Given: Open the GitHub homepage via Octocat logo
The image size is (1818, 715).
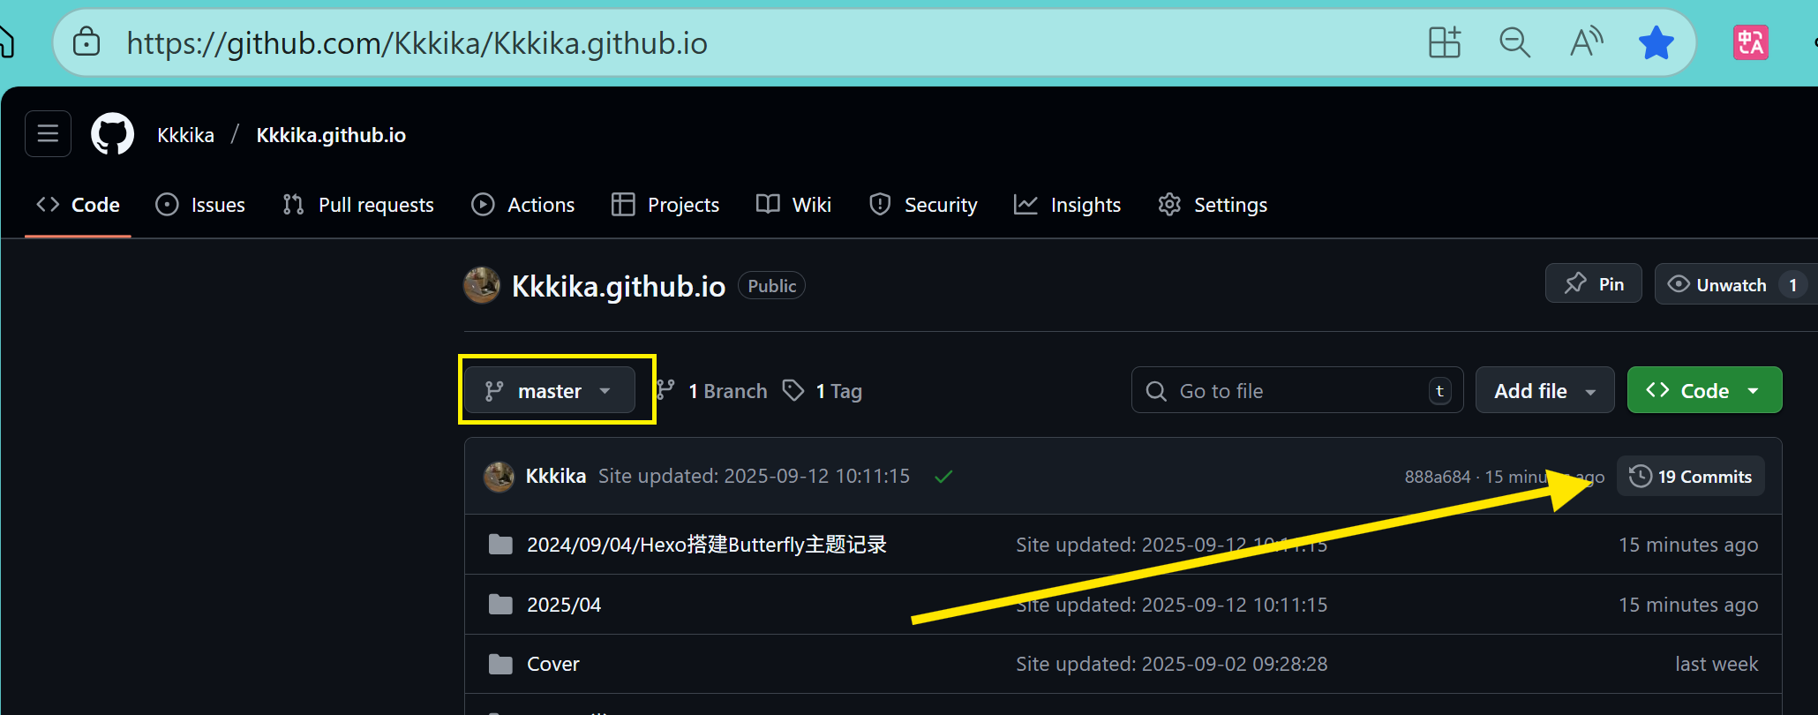Looking at the screenshot, I should [113, 134].
